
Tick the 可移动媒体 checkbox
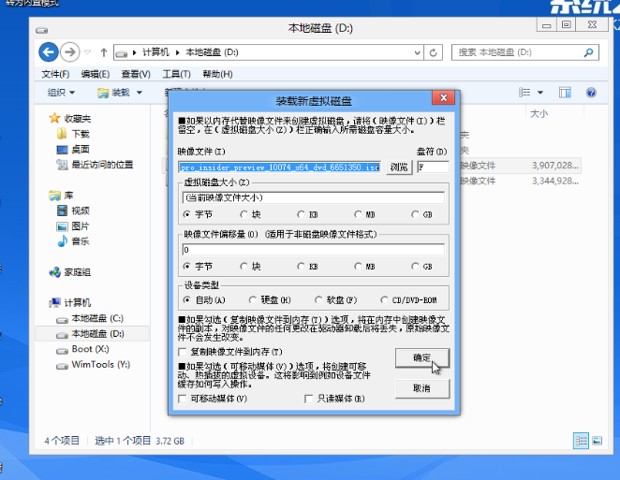(x=184, y=399)
